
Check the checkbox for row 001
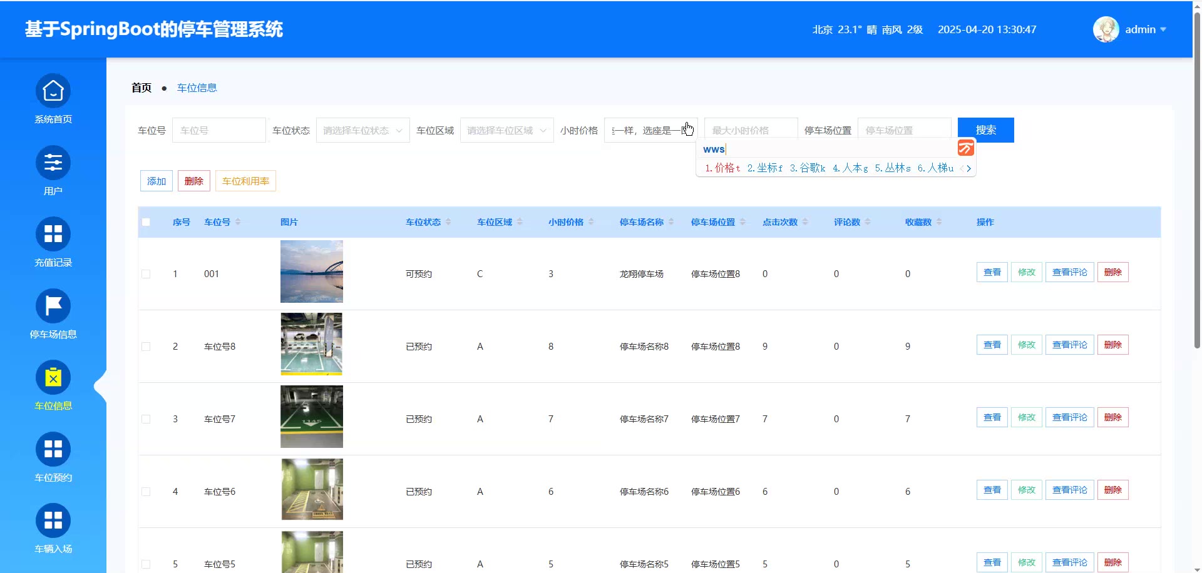pos(146,274)
